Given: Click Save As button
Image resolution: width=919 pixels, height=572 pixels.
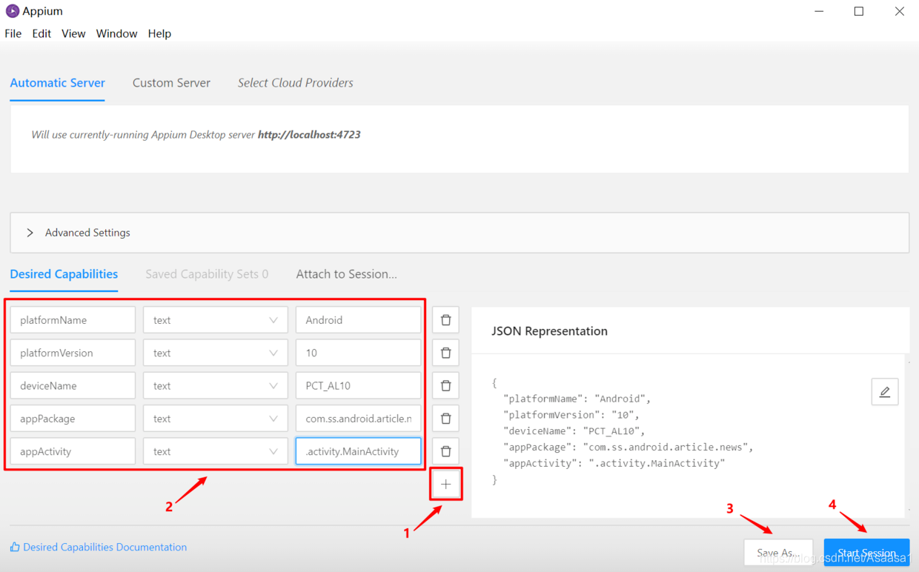Looking at the screenshot, I should coord(778,553).
